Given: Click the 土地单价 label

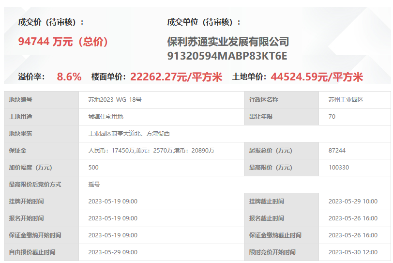Looking at the screenshot, I should [x=249, y=77].
